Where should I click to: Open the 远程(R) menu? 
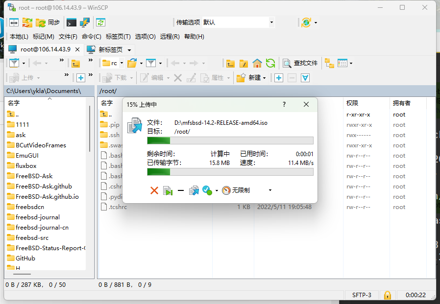(x=170, y=36)
